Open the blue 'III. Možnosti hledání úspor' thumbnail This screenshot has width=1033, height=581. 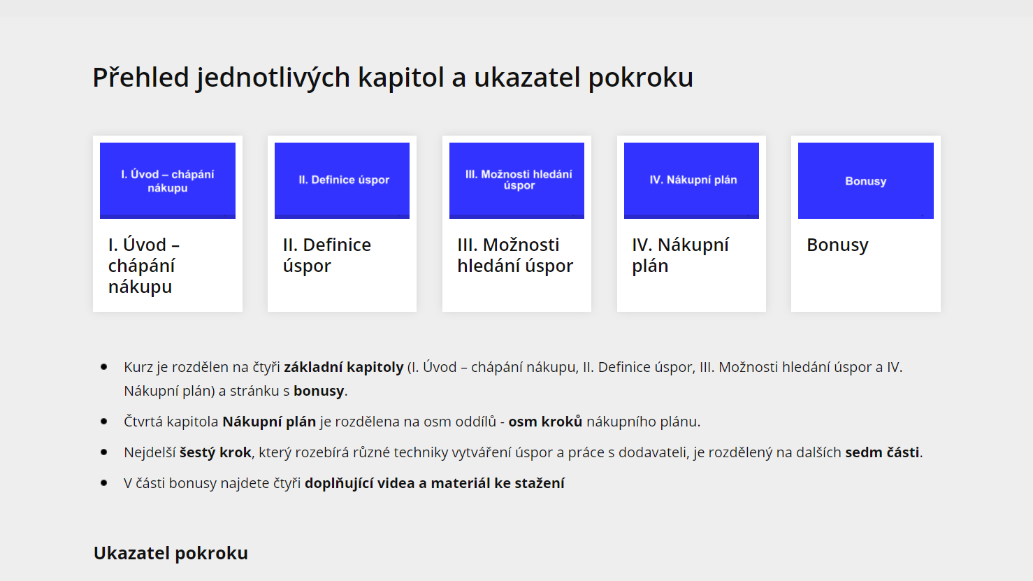516,180
